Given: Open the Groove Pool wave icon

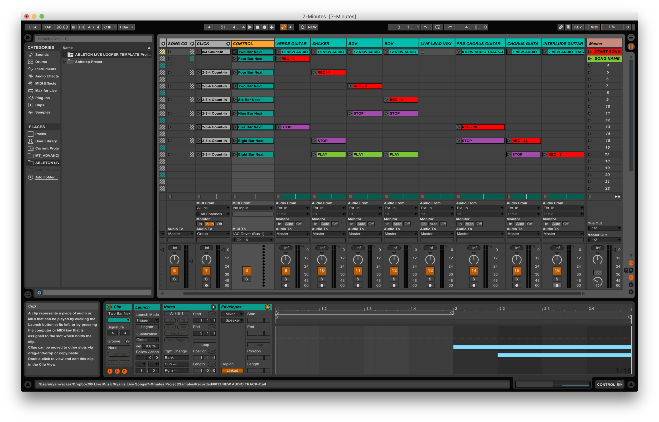Looking at the screenshot, I should (x=28, y=294).
